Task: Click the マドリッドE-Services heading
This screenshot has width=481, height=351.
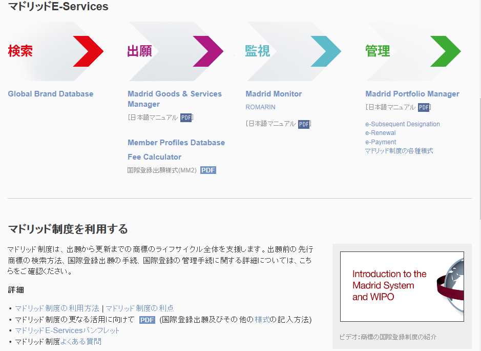Action: click(x=58, y=7)
